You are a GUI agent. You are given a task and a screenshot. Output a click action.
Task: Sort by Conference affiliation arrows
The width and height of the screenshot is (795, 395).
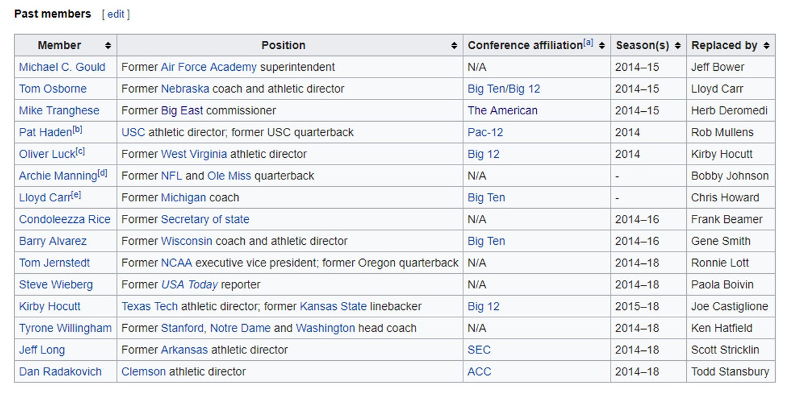[x=602, y=45]
